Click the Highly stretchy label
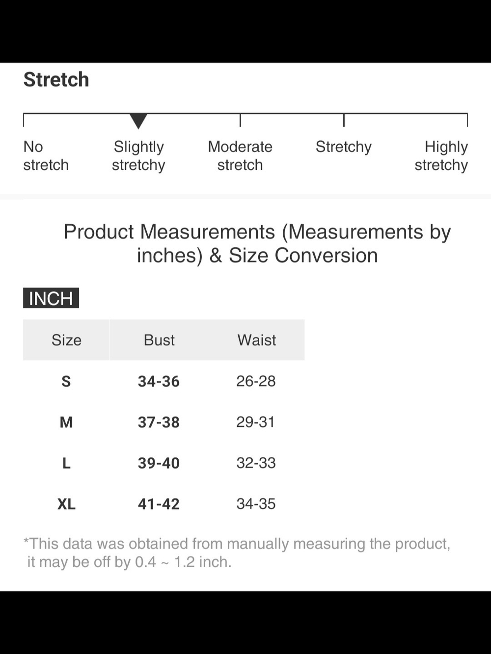The height and width of the screenshot is (654, 491). [x=441, y=156]
